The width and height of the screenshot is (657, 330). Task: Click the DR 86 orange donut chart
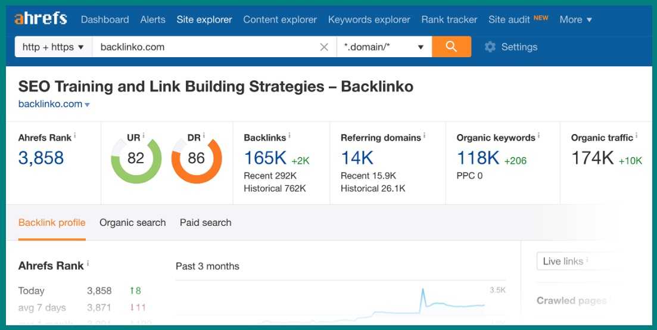coord(196,158)
